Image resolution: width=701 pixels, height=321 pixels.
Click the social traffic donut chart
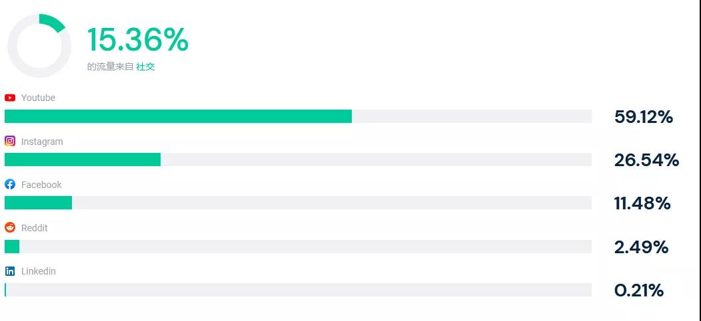[39, 46]
